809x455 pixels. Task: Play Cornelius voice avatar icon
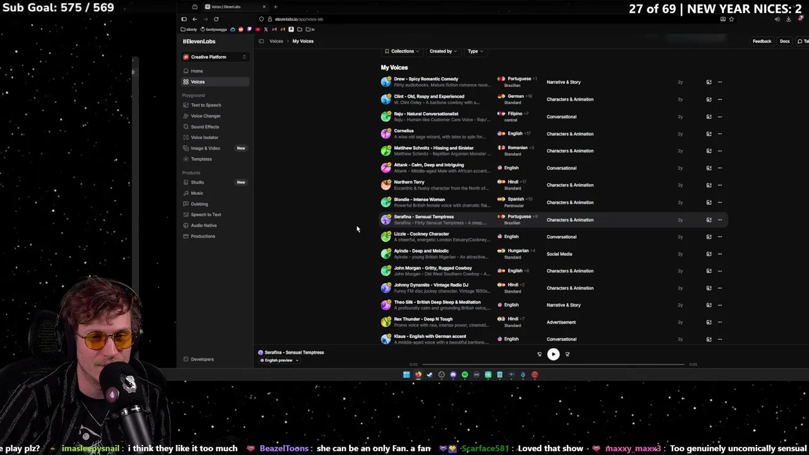pos(386,133)
